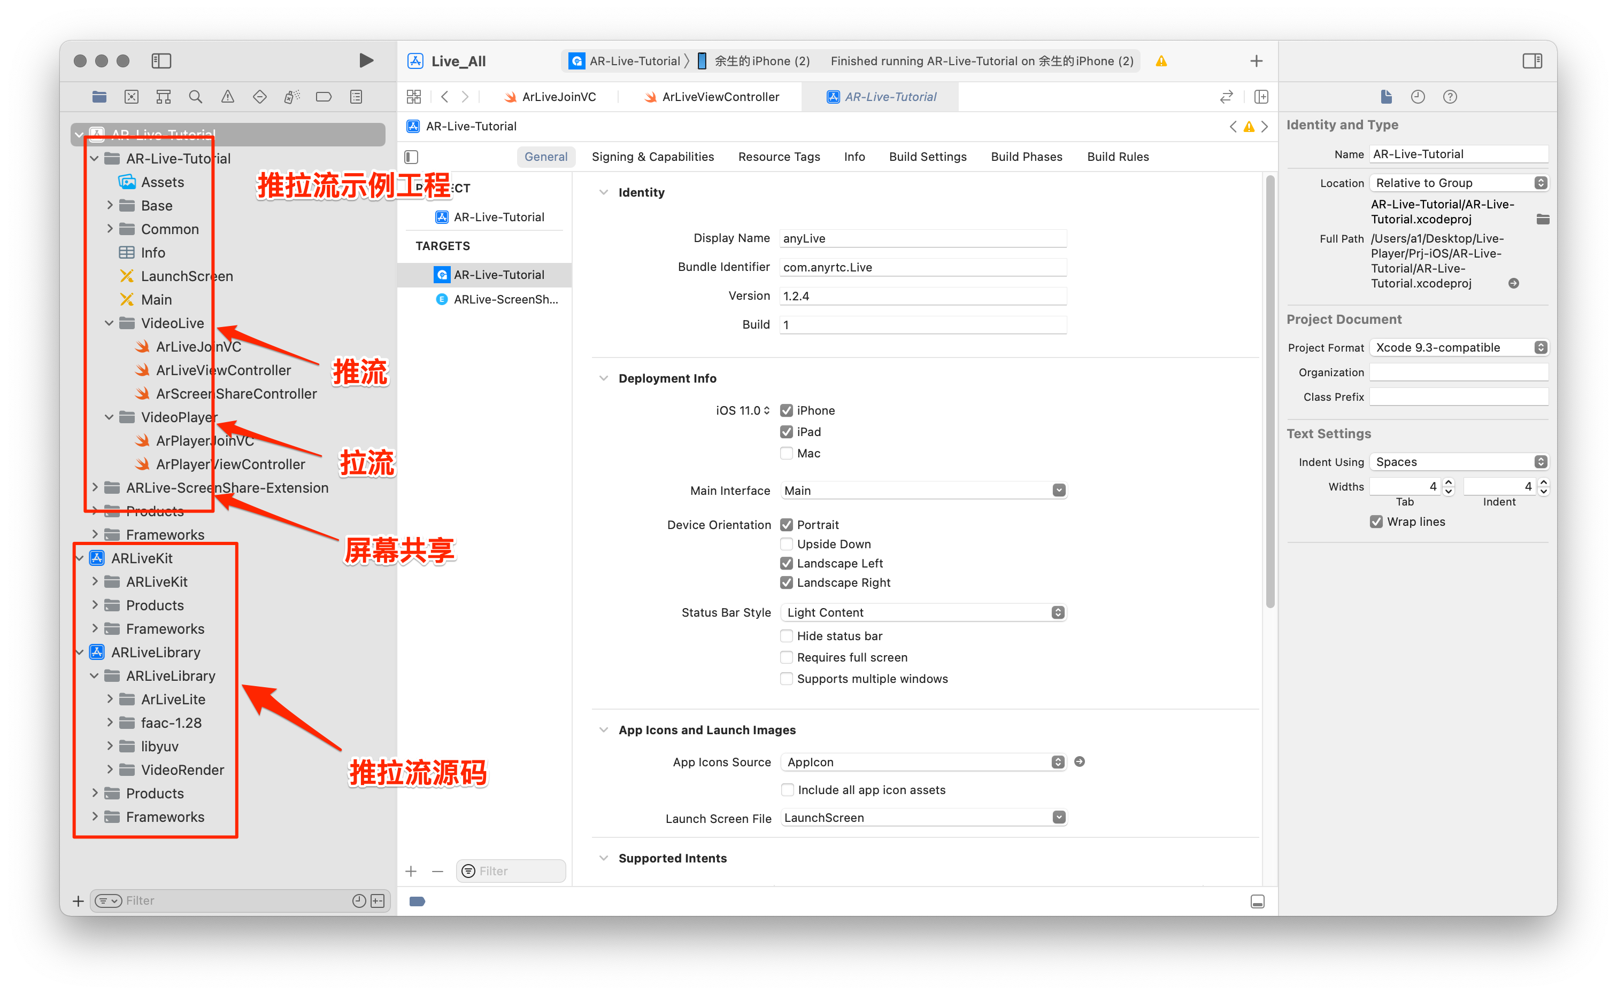Open the Source Control navigator icon

pyautogui.click(x=132, y=97)
